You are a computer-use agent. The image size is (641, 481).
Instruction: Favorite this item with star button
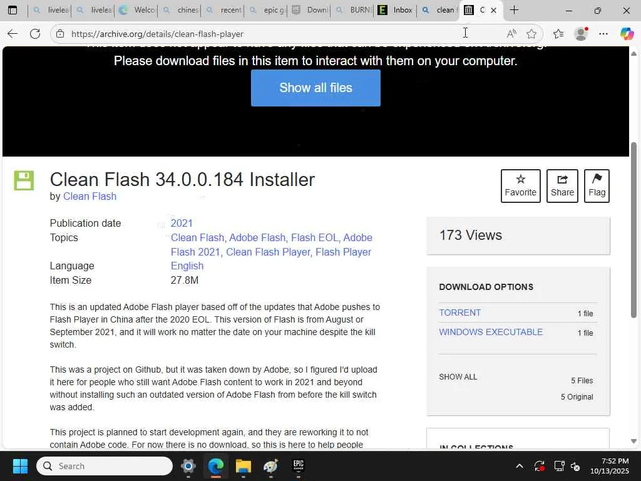(x=520, y=185)
